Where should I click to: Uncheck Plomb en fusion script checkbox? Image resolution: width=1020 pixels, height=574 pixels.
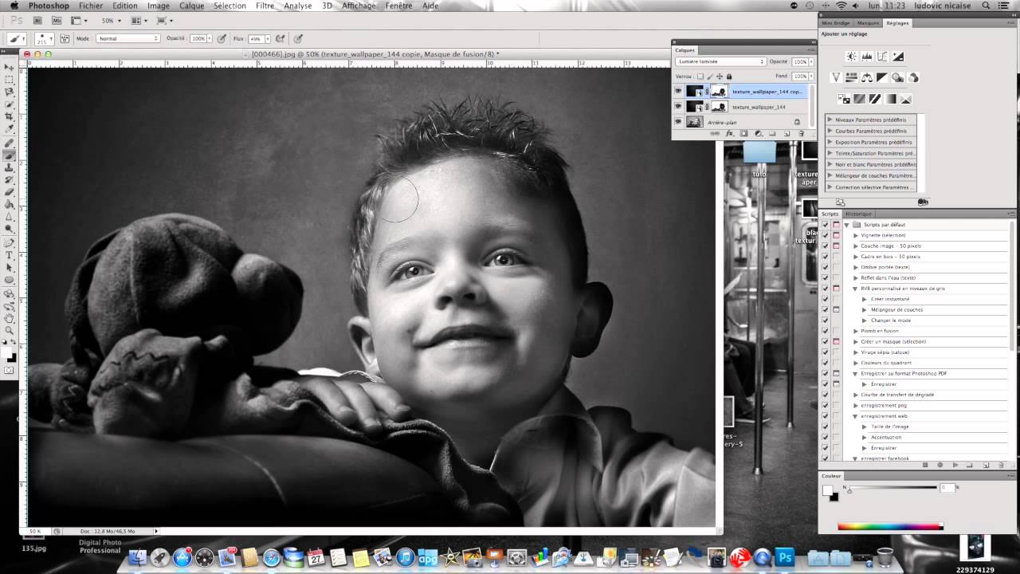click(826, 331)
